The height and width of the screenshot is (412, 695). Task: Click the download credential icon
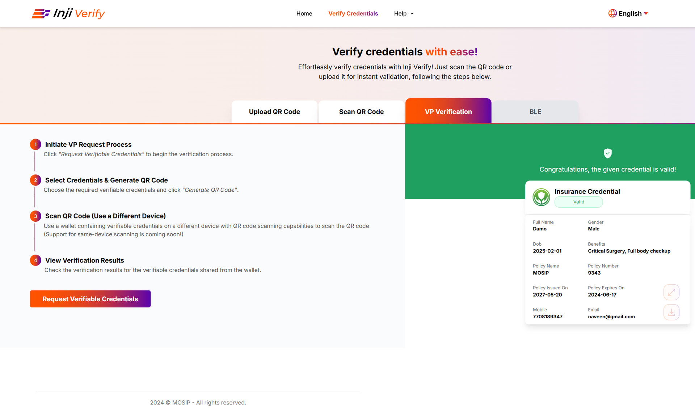click(671, 312)
